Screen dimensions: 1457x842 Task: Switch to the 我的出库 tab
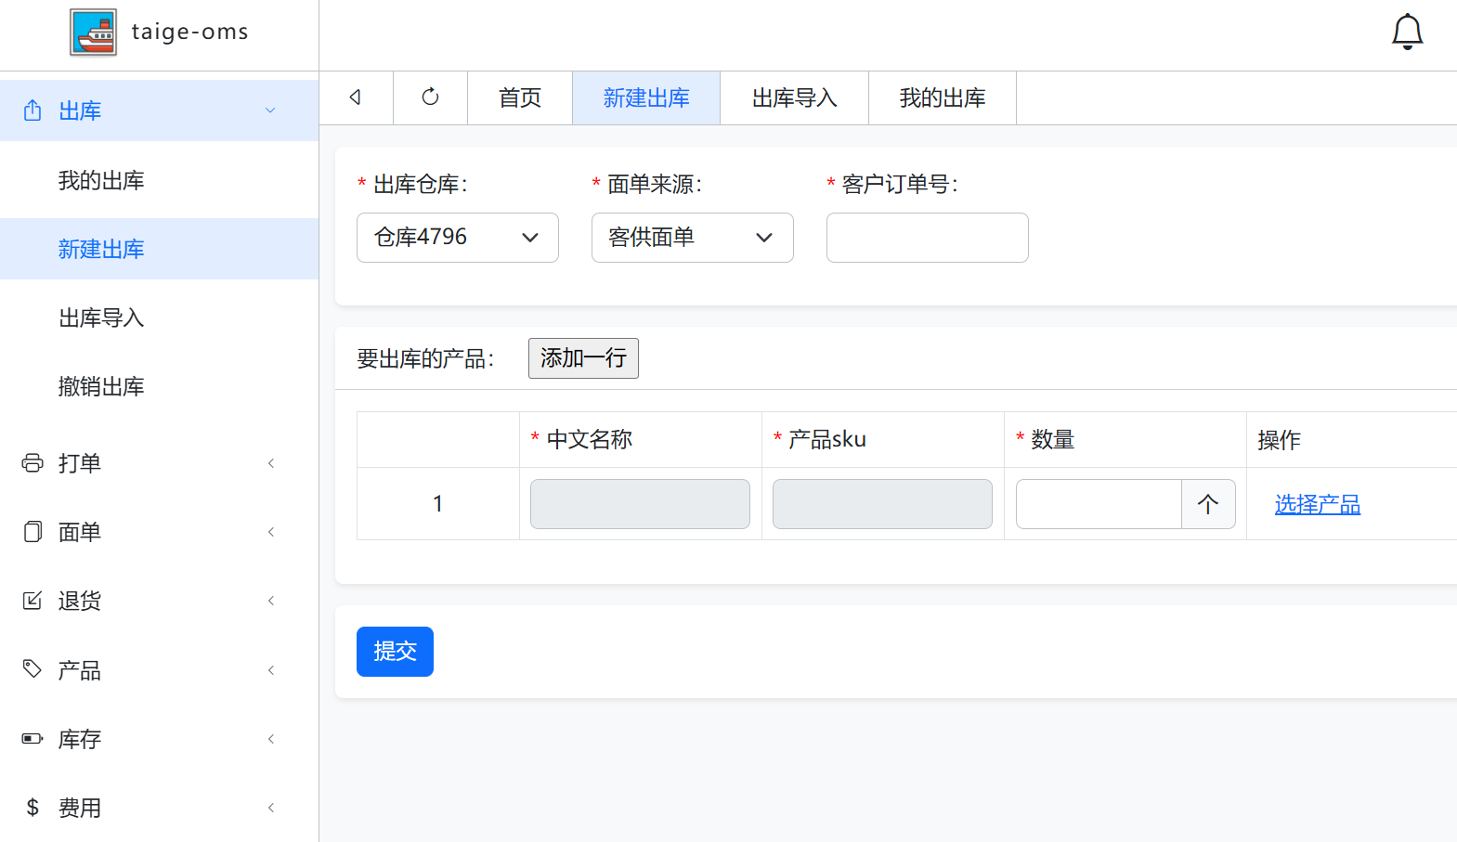(x=943, y=97)
